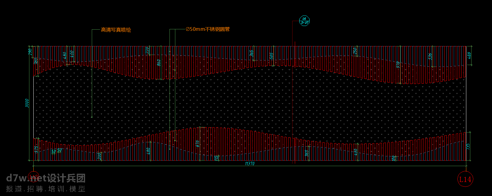Click the 高清写真喷绘 annotation label
The image size is (492, 196).
[116, 30]
